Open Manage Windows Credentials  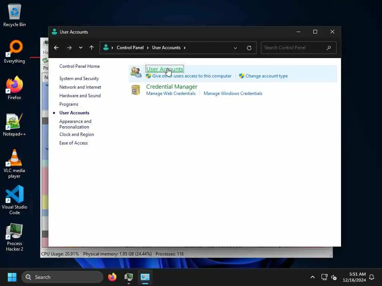coord(233,93)
